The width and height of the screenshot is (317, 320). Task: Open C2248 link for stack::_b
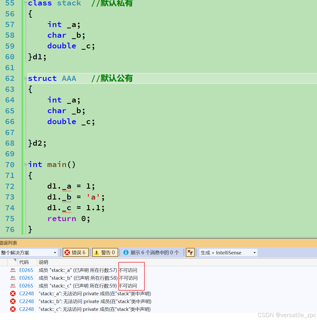[x=27, y=302]
